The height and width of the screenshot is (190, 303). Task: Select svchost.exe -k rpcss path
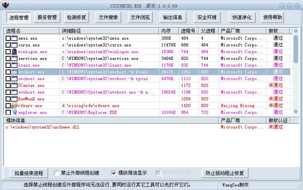105,79
